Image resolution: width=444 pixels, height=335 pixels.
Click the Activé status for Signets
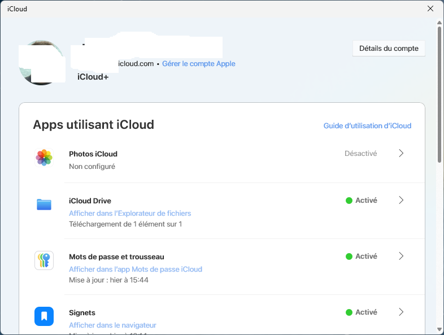point(361,312)
